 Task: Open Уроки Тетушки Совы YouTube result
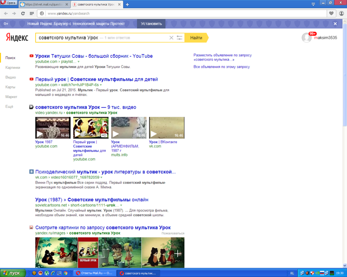point(94,56)
